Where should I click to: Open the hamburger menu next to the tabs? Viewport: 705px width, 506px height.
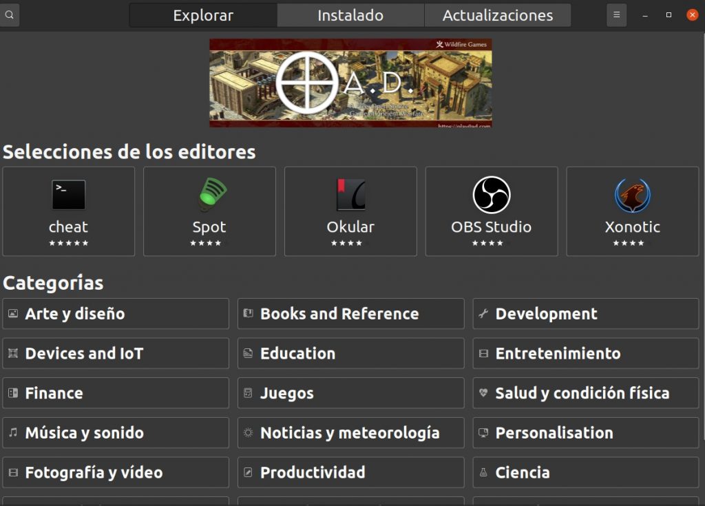[x=616, y=14]
